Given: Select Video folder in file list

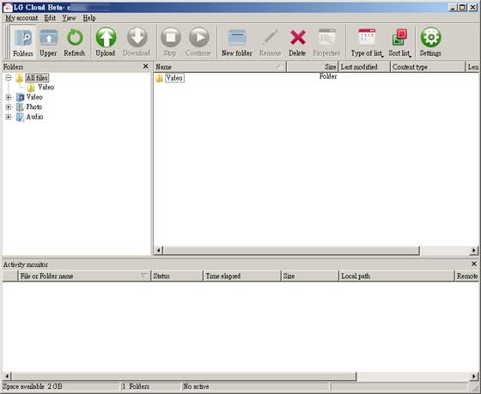Looking at the screenshot, I should point(174,78).
